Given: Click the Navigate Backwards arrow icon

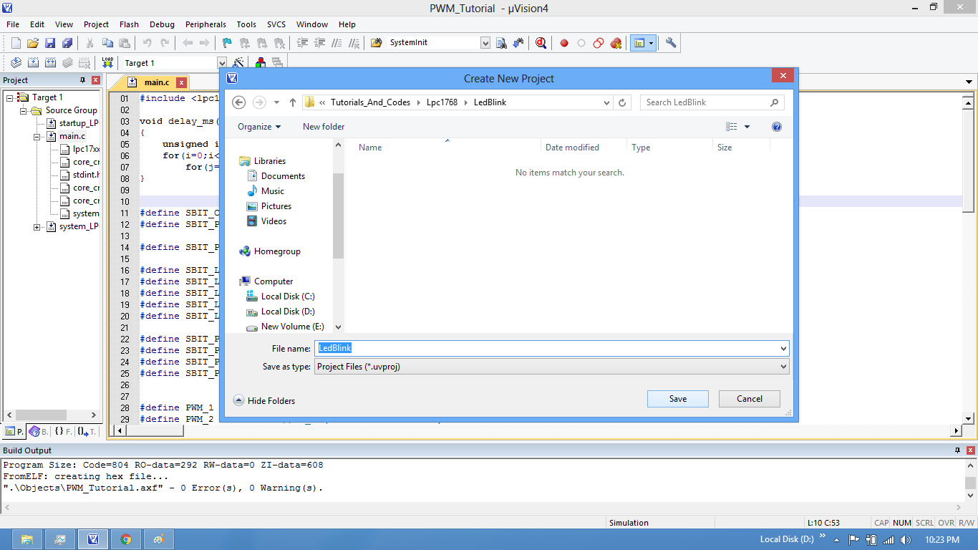Looking at the screenshot, I should point(188,43).
